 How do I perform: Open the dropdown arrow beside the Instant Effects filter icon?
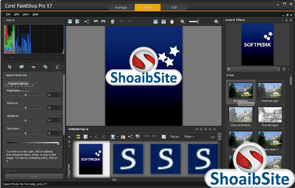288,69
